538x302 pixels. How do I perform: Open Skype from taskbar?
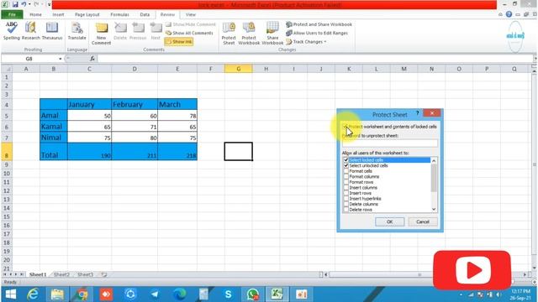click(228, 294)
